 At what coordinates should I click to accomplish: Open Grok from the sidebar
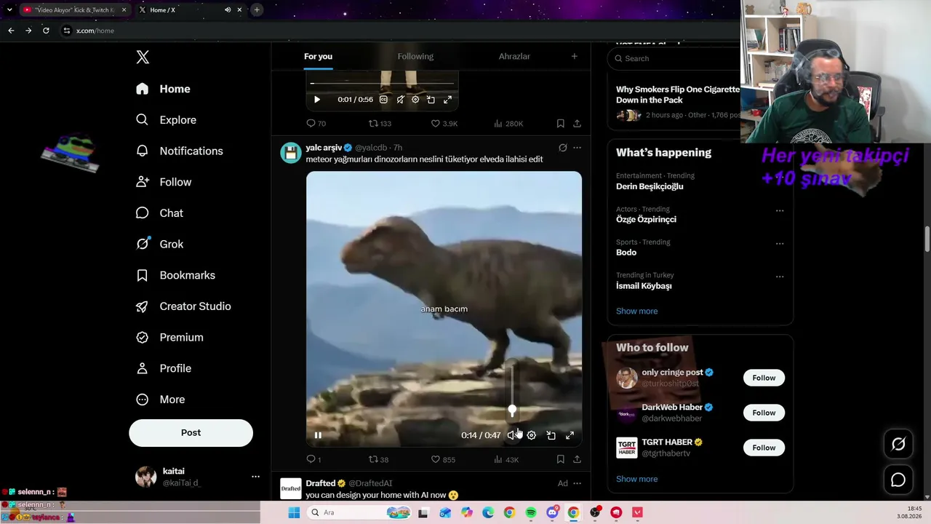point(159,244)
